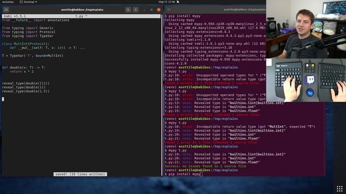Click new tab icon in right terminal window
This screenshot has height=194, width=346.
click(x=169, y=10)
